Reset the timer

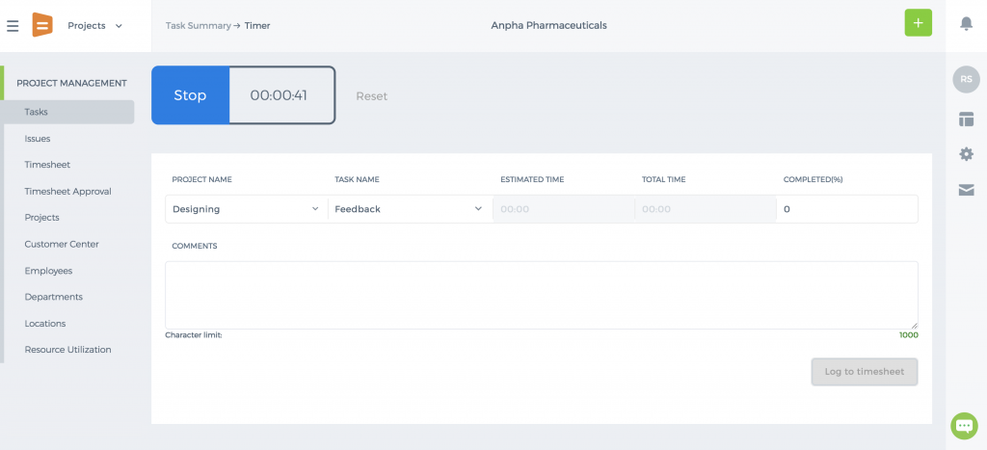(x=372, y=96)
